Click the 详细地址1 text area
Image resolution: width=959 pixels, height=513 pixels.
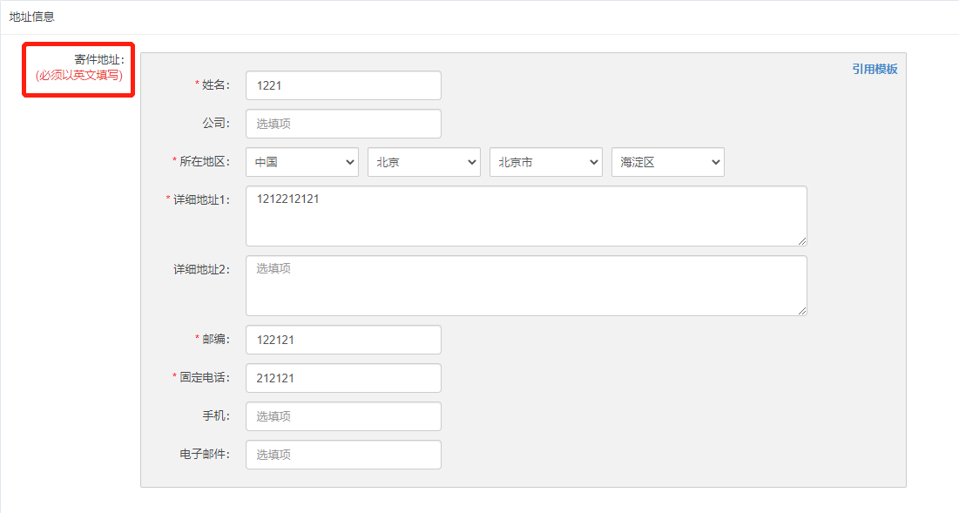pyautogui.click(x=526, y=216)
